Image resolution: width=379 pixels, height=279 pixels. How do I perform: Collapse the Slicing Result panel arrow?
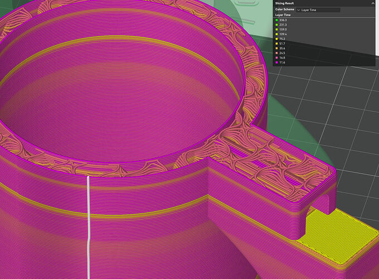[x=372, y=3]
